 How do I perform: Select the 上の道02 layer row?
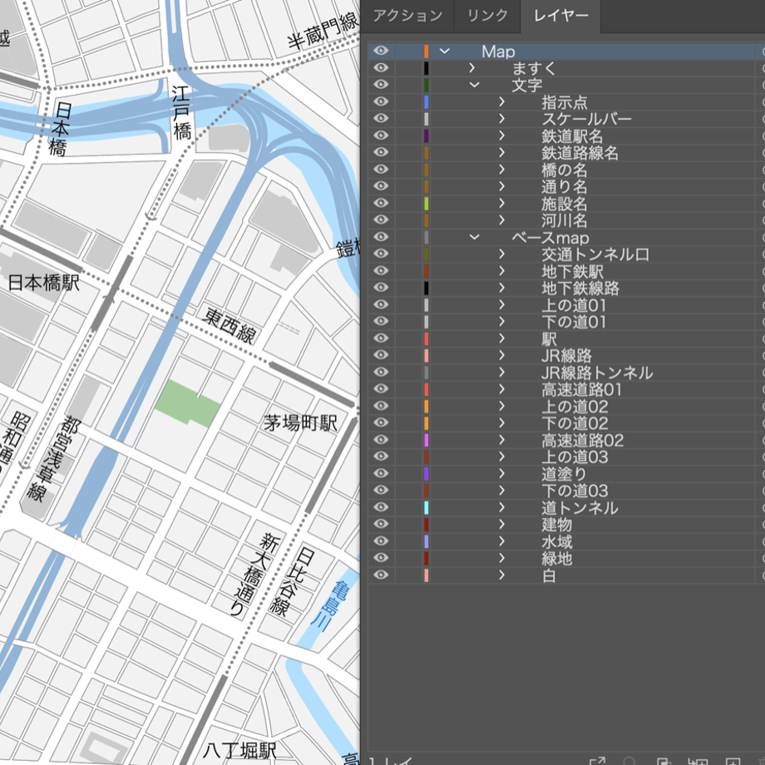tap(566, 407)
